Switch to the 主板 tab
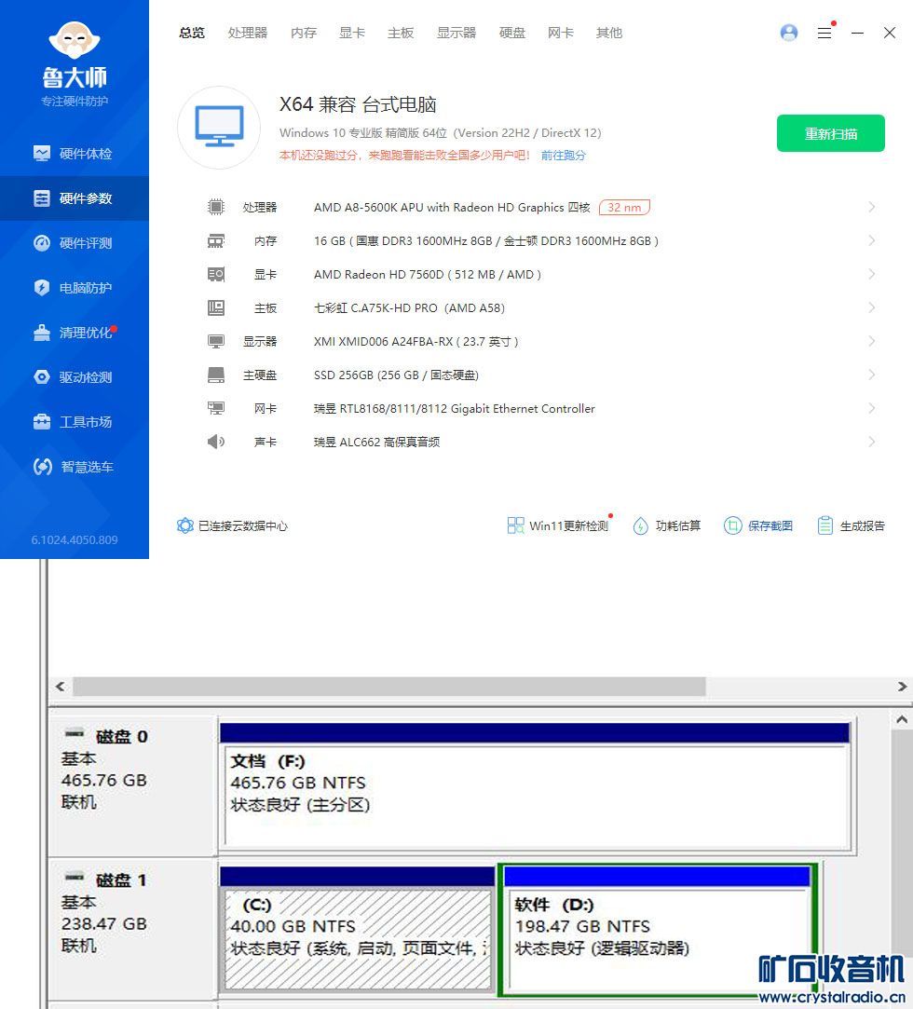 (x=401, y=33)
